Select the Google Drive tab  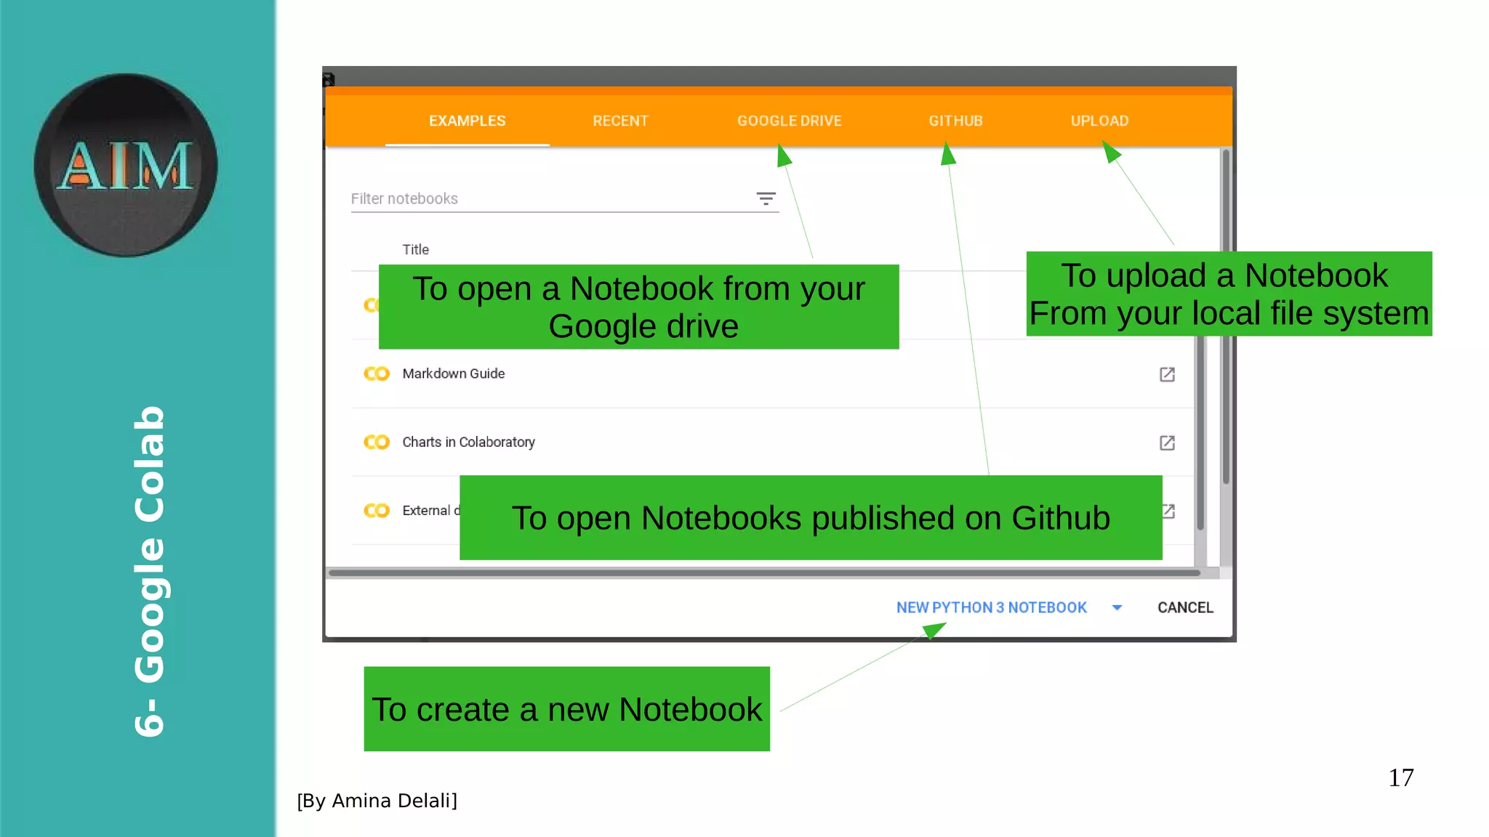tap(790, 121)
